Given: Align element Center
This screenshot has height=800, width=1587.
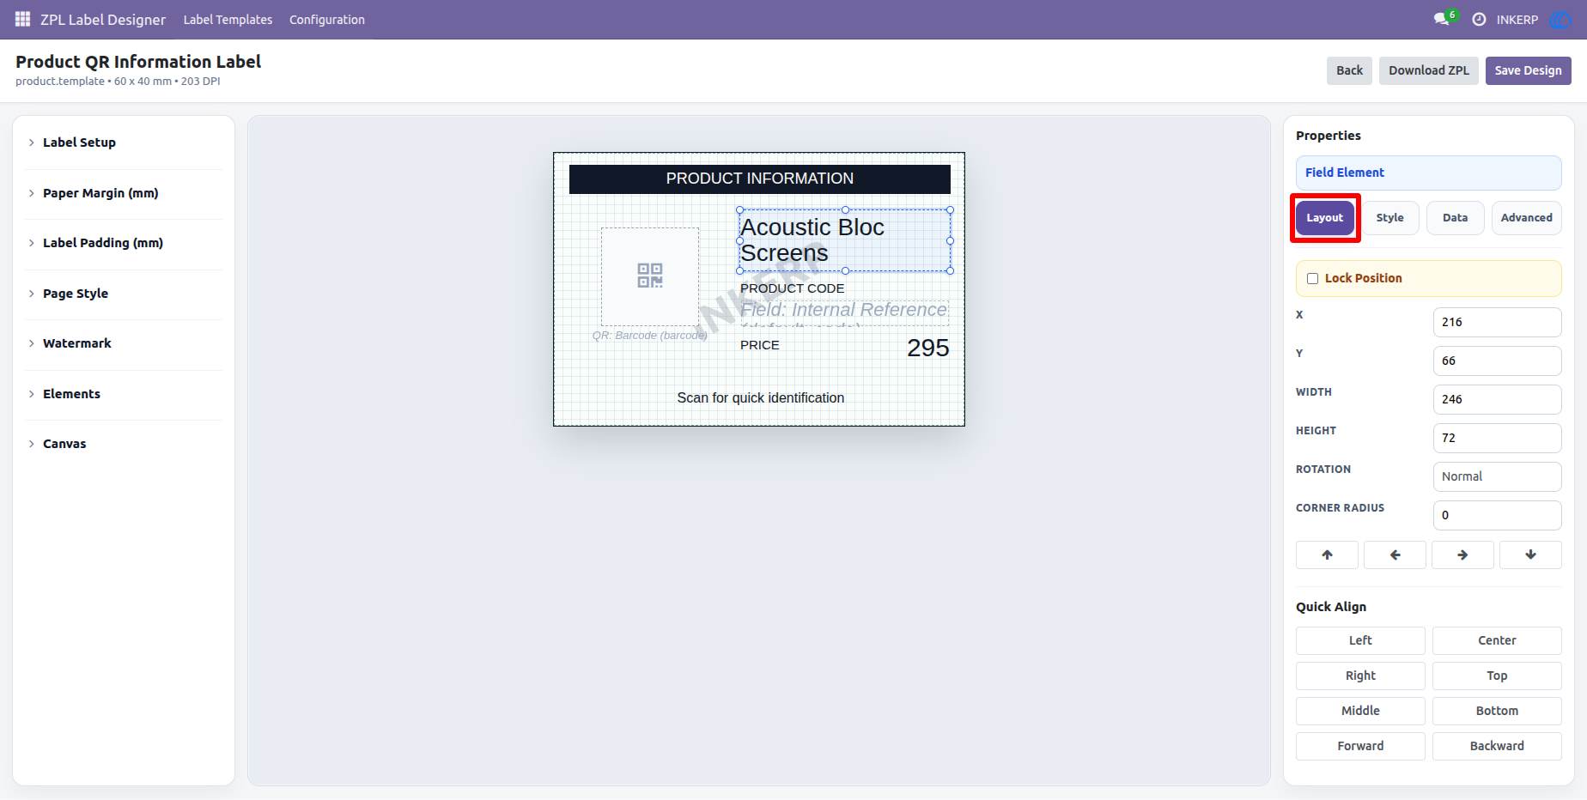Looking at the screenshot, I should [1497, 640].
